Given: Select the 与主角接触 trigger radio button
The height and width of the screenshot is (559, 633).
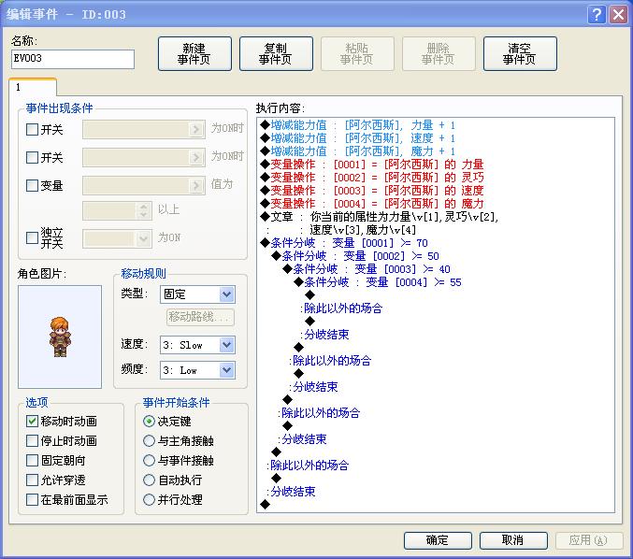Looking at the screenshot, I should click(x=149, y=440).
